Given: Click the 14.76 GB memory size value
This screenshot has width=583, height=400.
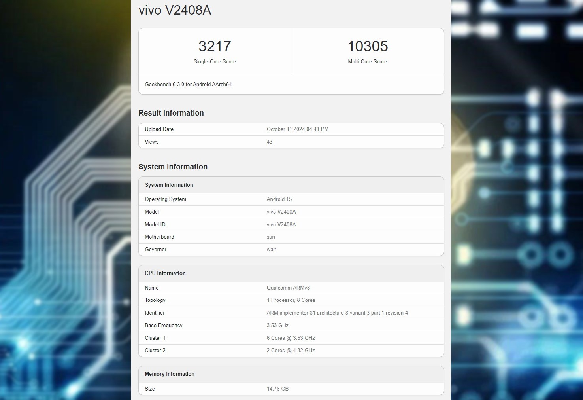Looking at the screenshot, I should tap(277, 389).
